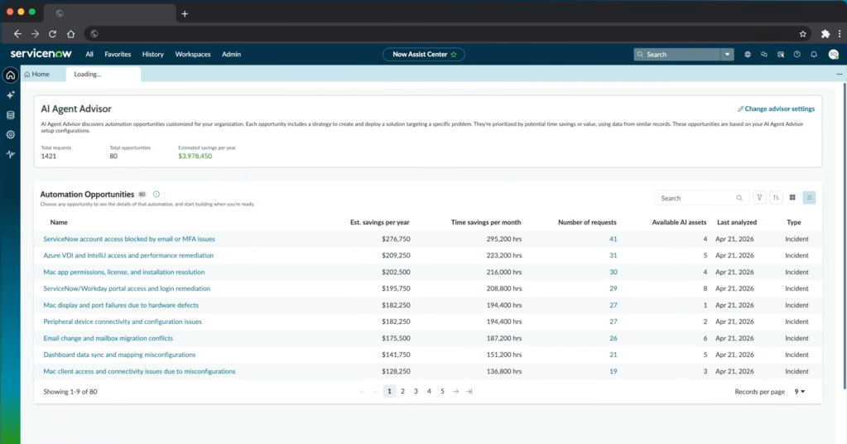847x444 pixels.
Task: Click the AI sparkle icon in sidebar
Action: [10, 95]
